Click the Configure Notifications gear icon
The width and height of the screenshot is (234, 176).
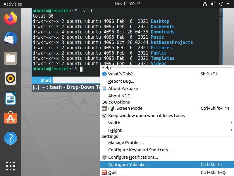[104, 157]
